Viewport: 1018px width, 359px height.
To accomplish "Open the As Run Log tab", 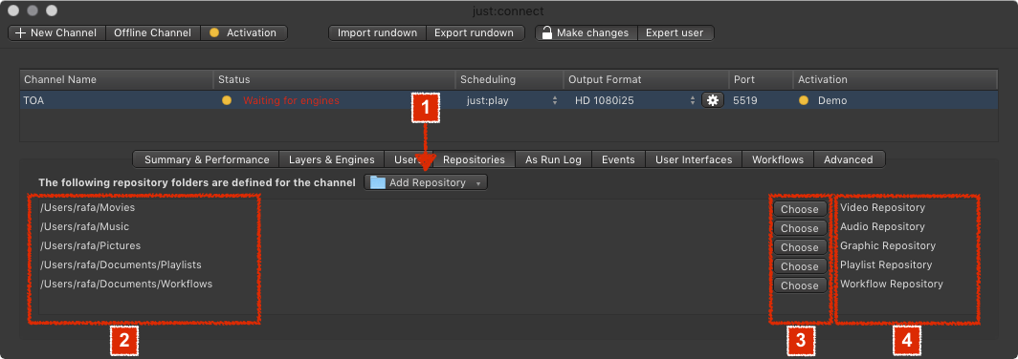I will click(553, 159).
